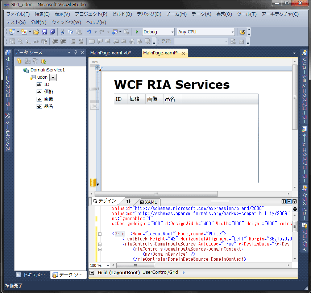Click the 価格 column header in the DataGrid
This screenshot has width=311, height=293.
[x=136, y=99]
